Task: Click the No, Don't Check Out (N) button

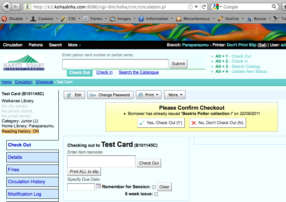Action: (217, 123)
